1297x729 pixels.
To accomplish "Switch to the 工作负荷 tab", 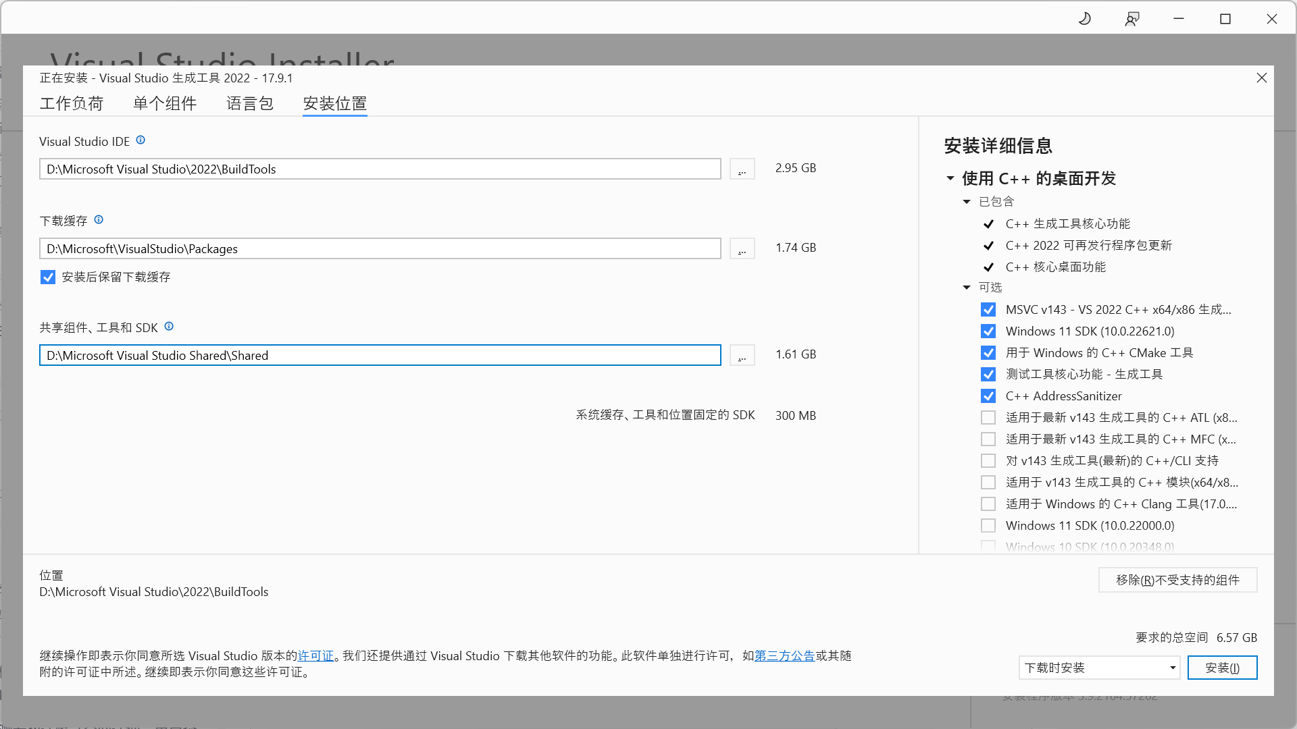I will [x=72, y=104].
